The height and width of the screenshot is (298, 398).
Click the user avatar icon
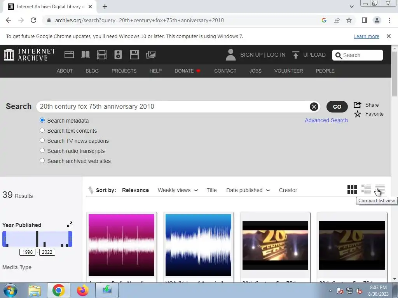(230, 55)
